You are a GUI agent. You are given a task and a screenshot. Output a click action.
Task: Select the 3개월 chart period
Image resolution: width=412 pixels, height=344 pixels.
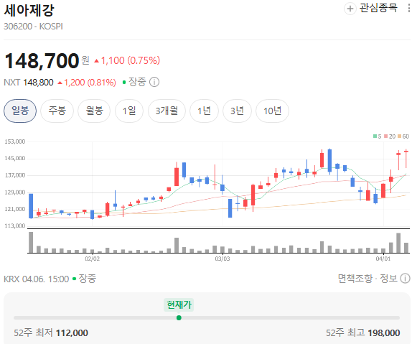[x=167, y=111]
